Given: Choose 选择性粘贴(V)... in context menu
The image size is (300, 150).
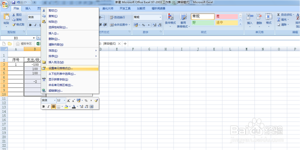Looking at the screenshot, I should 70,27.
